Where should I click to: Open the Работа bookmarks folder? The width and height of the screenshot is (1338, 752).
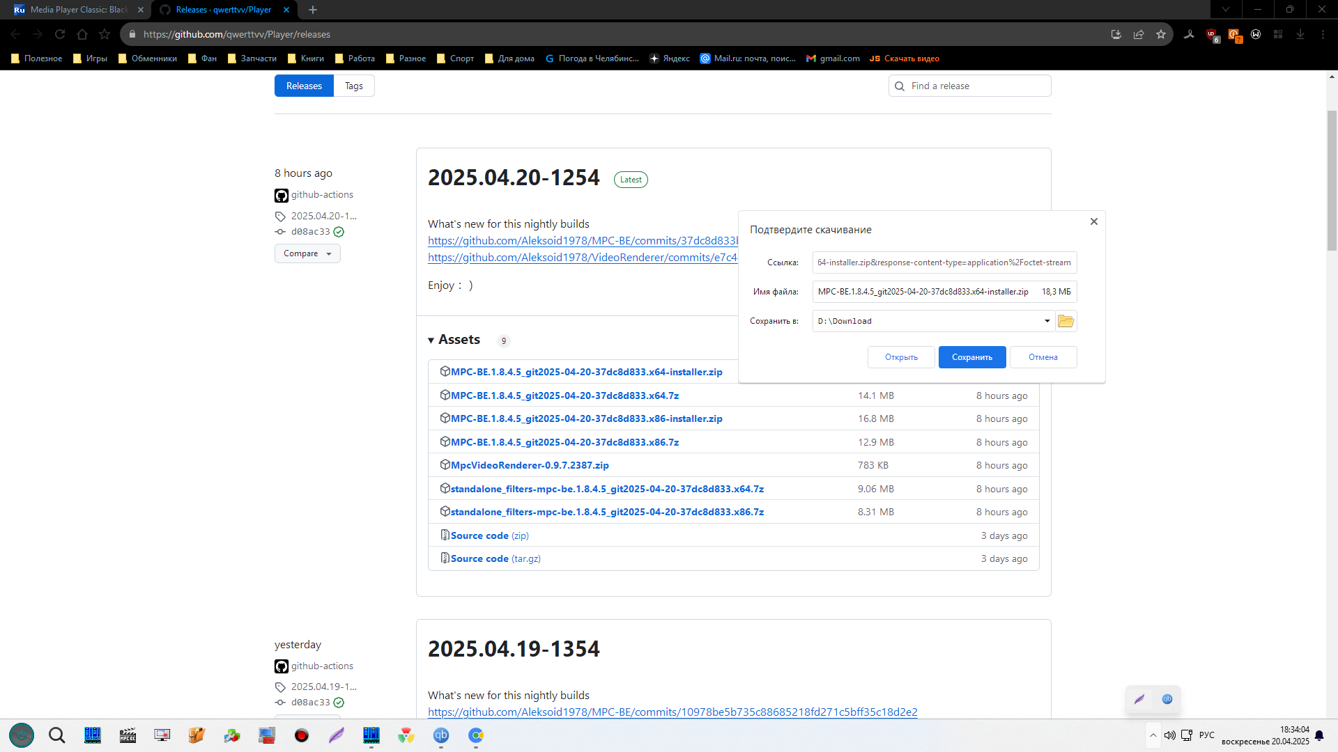(355, 58)
